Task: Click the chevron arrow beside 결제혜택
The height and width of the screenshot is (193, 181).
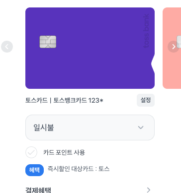Action: 149,190
